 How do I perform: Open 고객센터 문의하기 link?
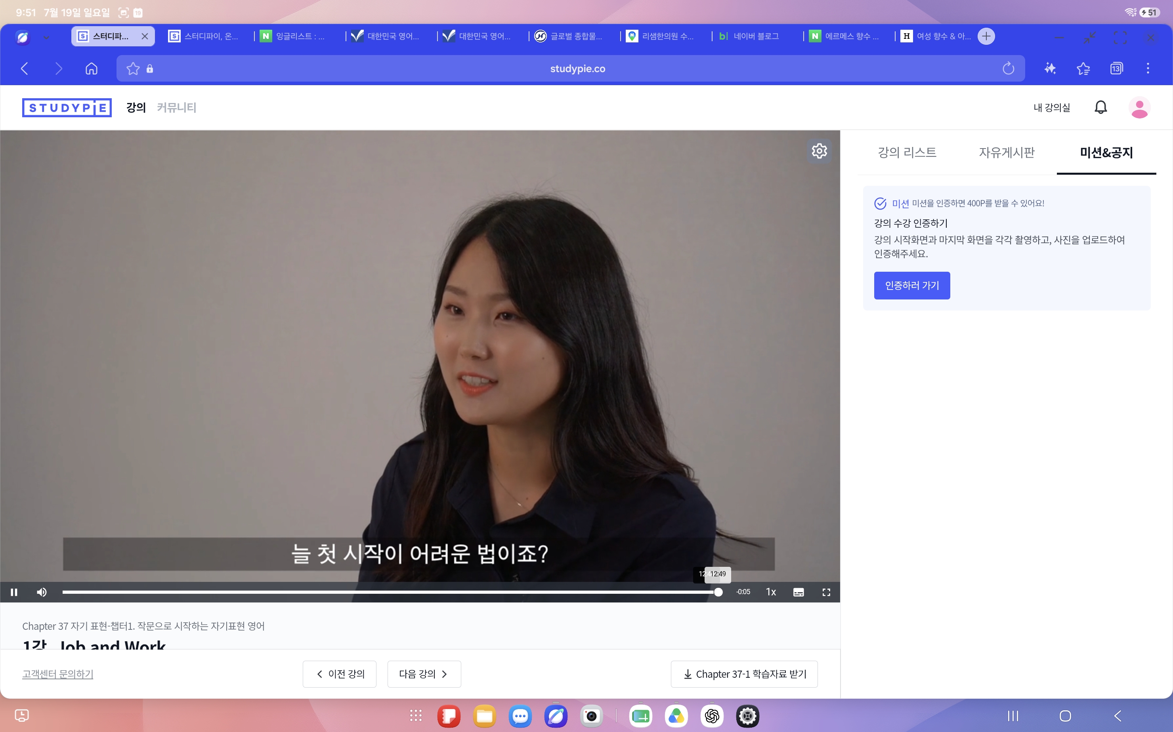(57, 674)
